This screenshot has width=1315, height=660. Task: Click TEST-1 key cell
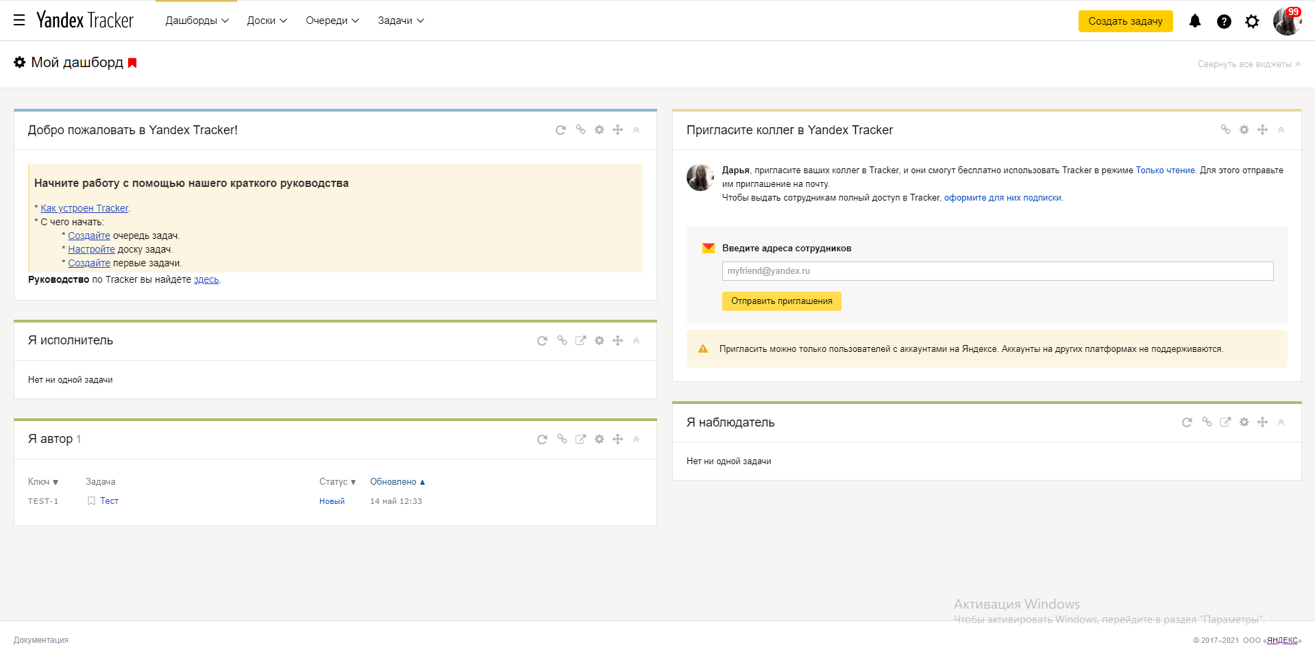[43, 501]
